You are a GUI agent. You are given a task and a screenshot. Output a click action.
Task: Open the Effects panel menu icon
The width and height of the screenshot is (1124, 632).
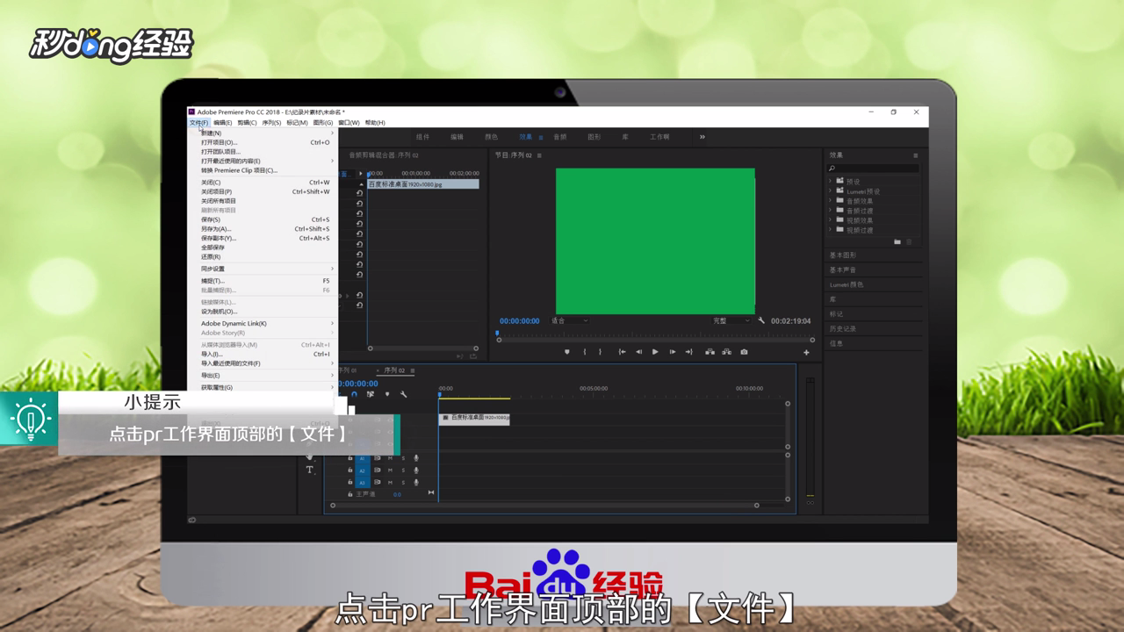[916, 155]
